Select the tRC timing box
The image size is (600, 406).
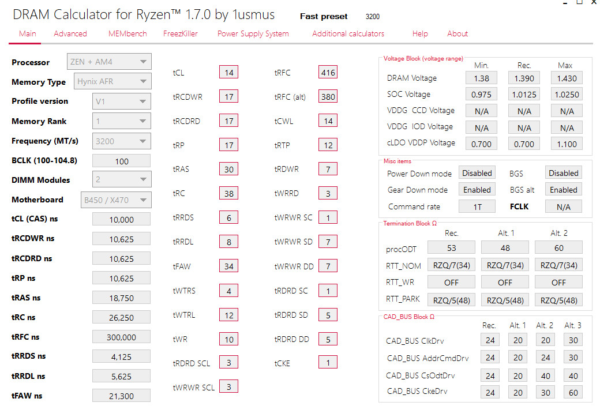click(x=229, y=193)
